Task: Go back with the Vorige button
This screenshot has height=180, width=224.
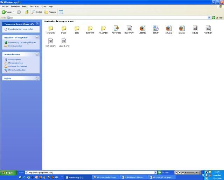Action: click(7, 12)
